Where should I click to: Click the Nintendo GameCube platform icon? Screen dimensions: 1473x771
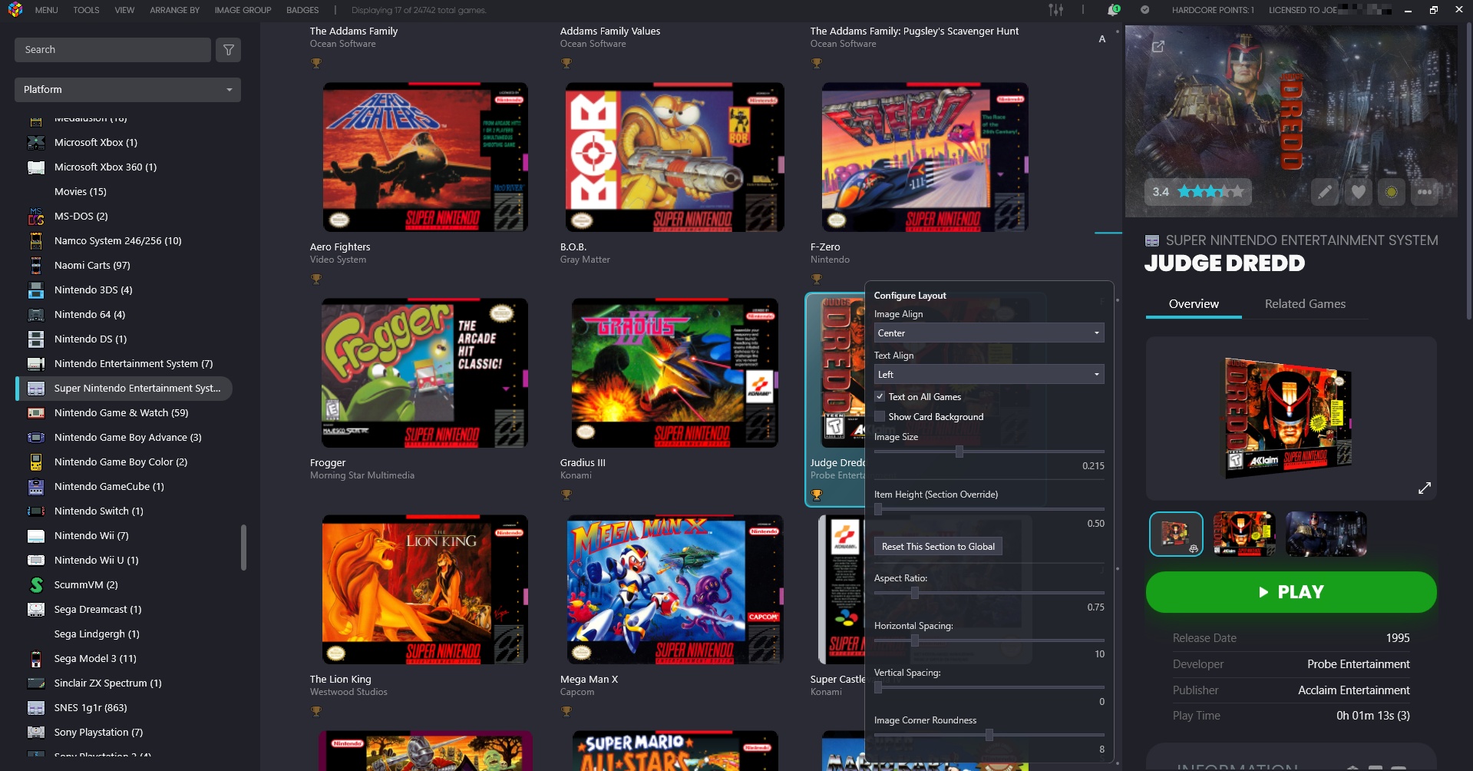pyautogui.click(x=36, y=487)
